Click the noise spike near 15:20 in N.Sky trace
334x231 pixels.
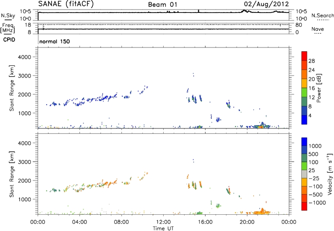[x=199, y=11]
